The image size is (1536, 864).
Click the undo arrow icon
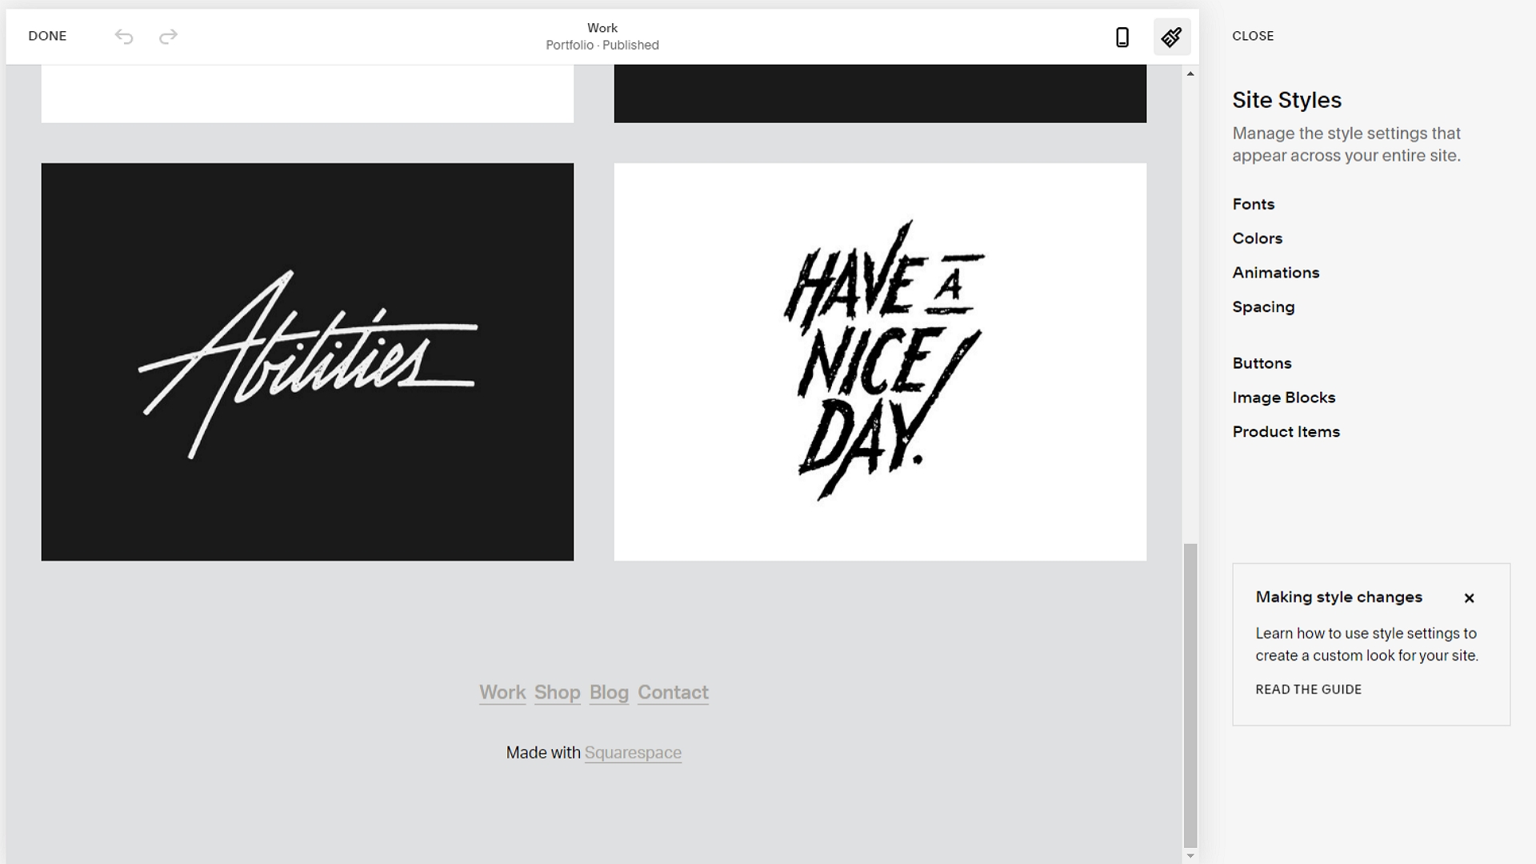(123, 36)
